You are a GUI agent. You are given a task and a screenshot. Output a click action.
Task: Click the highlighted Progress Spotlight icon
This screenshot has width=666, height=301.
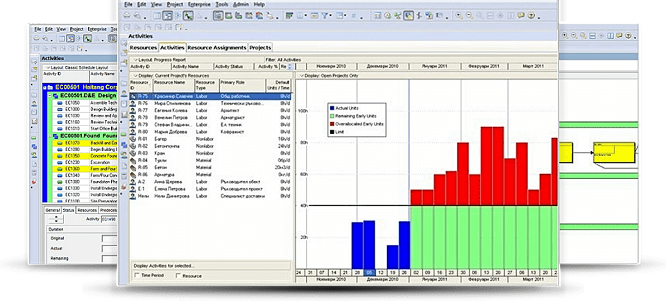click(408, 16)
